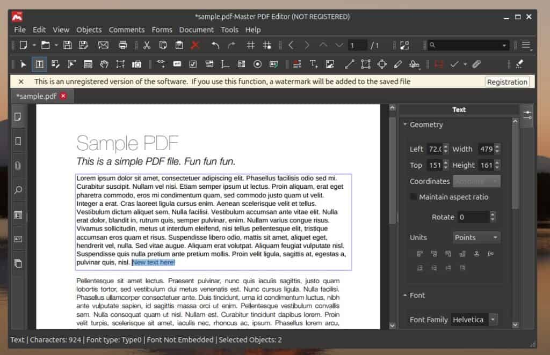The height and width of the screenshot is (355, 550).
Task: Enable Maintain aspect ratio checkbox
Action: click(414, 197)
